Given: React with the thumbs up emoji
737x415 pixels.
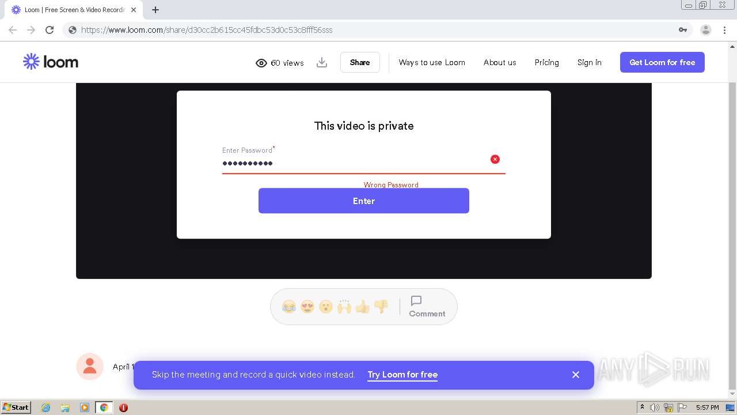Looking at the screenshot, I should pos(363,307).
